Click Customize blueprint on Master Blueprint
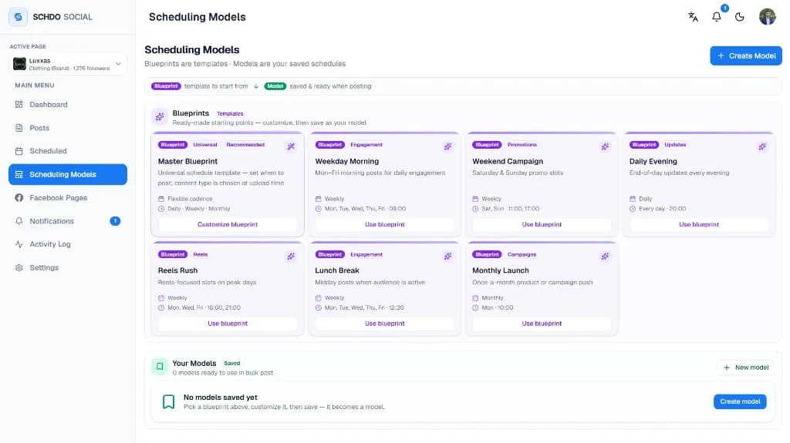Screen dimensions: 790x443 coord(228,224)
